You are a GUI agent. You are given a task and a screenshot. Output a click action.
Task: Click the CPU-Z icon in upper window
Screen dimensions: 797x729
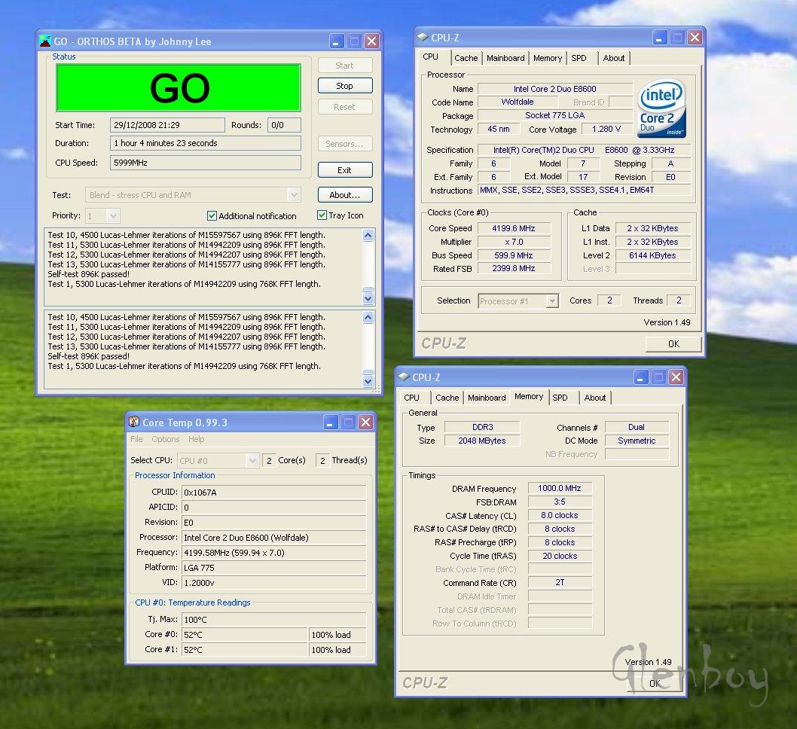[423, 37]
